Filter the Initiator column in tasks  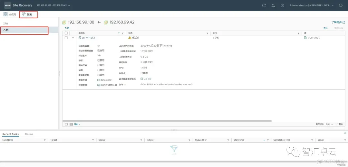(x=189, y=140)
